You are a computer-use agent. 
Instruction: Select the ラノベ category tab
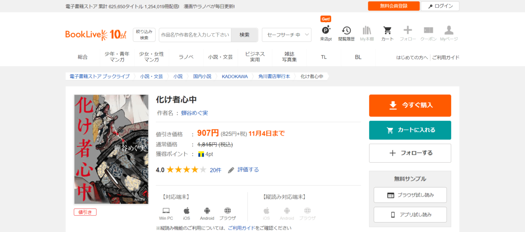pos(186,57)
